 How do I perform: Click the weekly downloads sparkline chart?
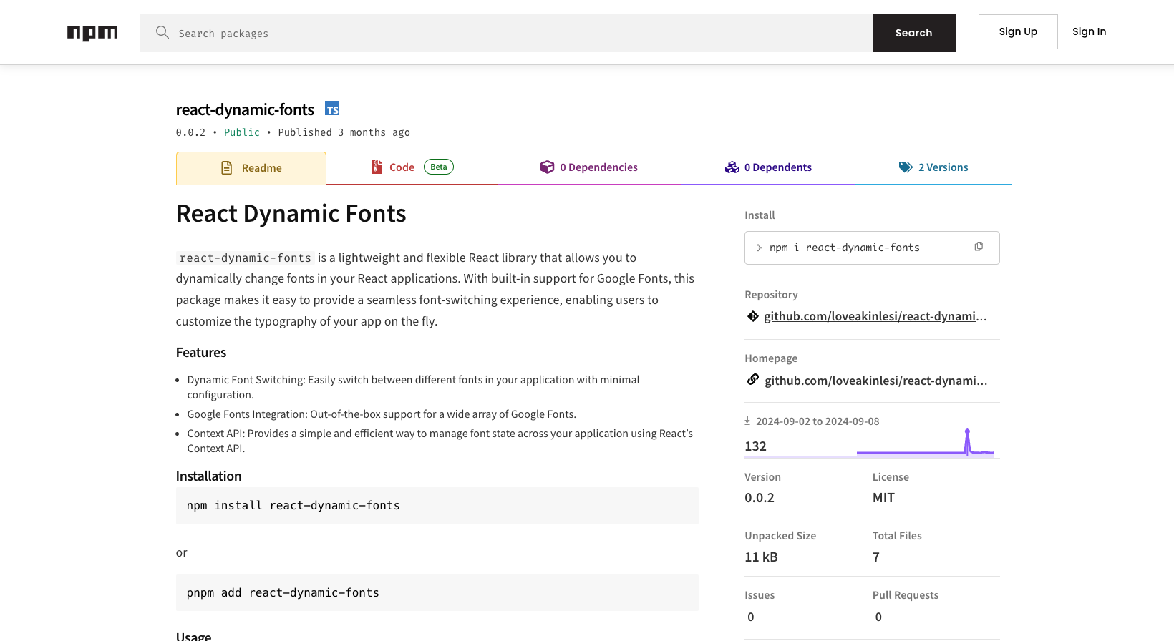click(926, 443)
